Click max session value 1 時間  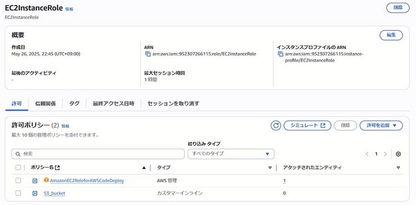click(150, 79)
